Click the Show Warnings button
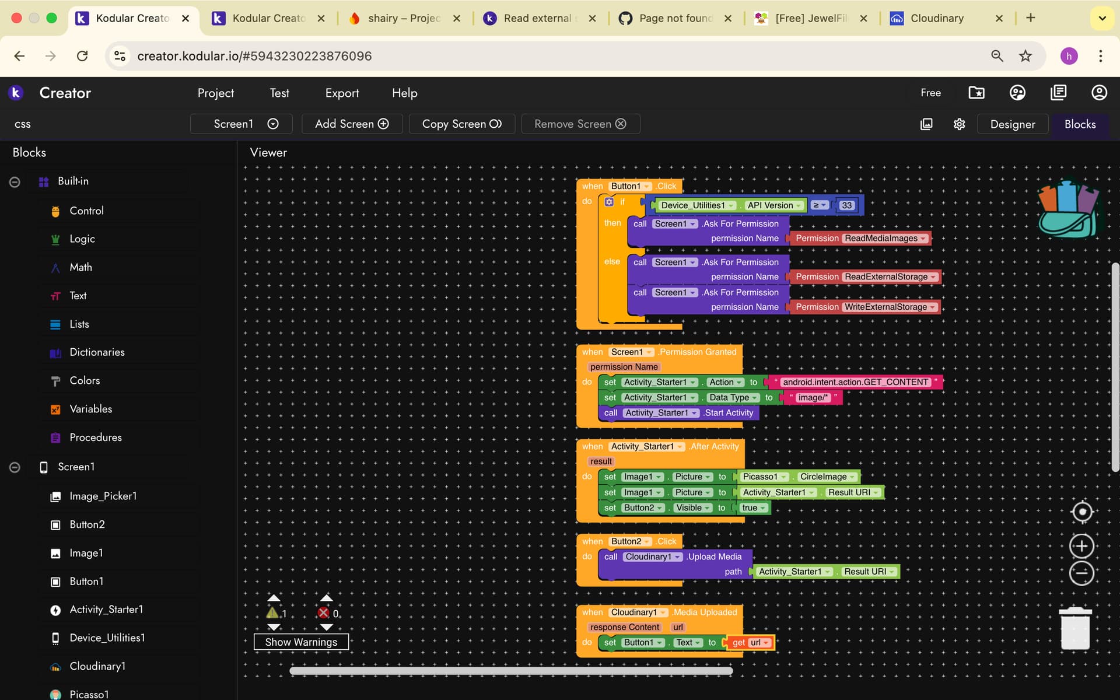This screenshot has width=1120, height=700. click(301, 642)
